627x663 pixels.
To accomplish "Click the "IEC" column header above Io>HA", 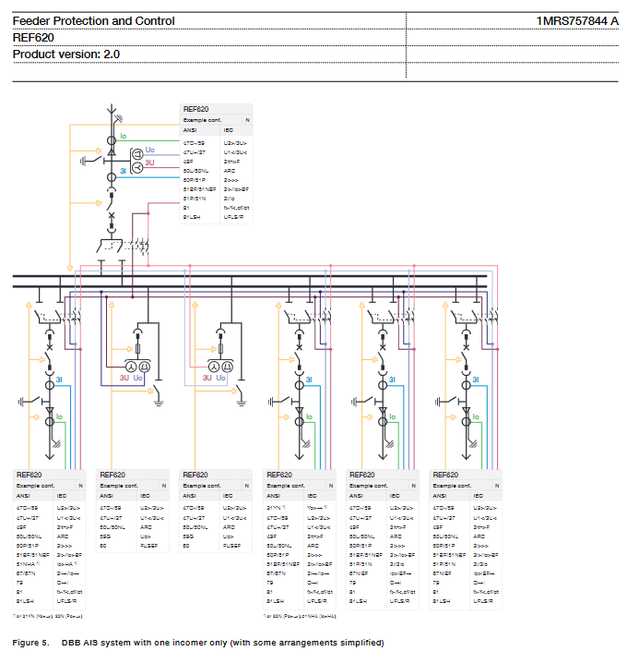I will click(62, 496).
